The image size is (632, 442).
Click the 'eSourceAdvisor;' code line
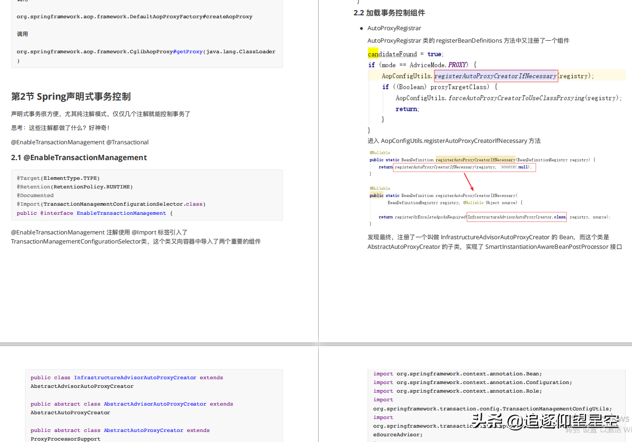click(398, 435)
